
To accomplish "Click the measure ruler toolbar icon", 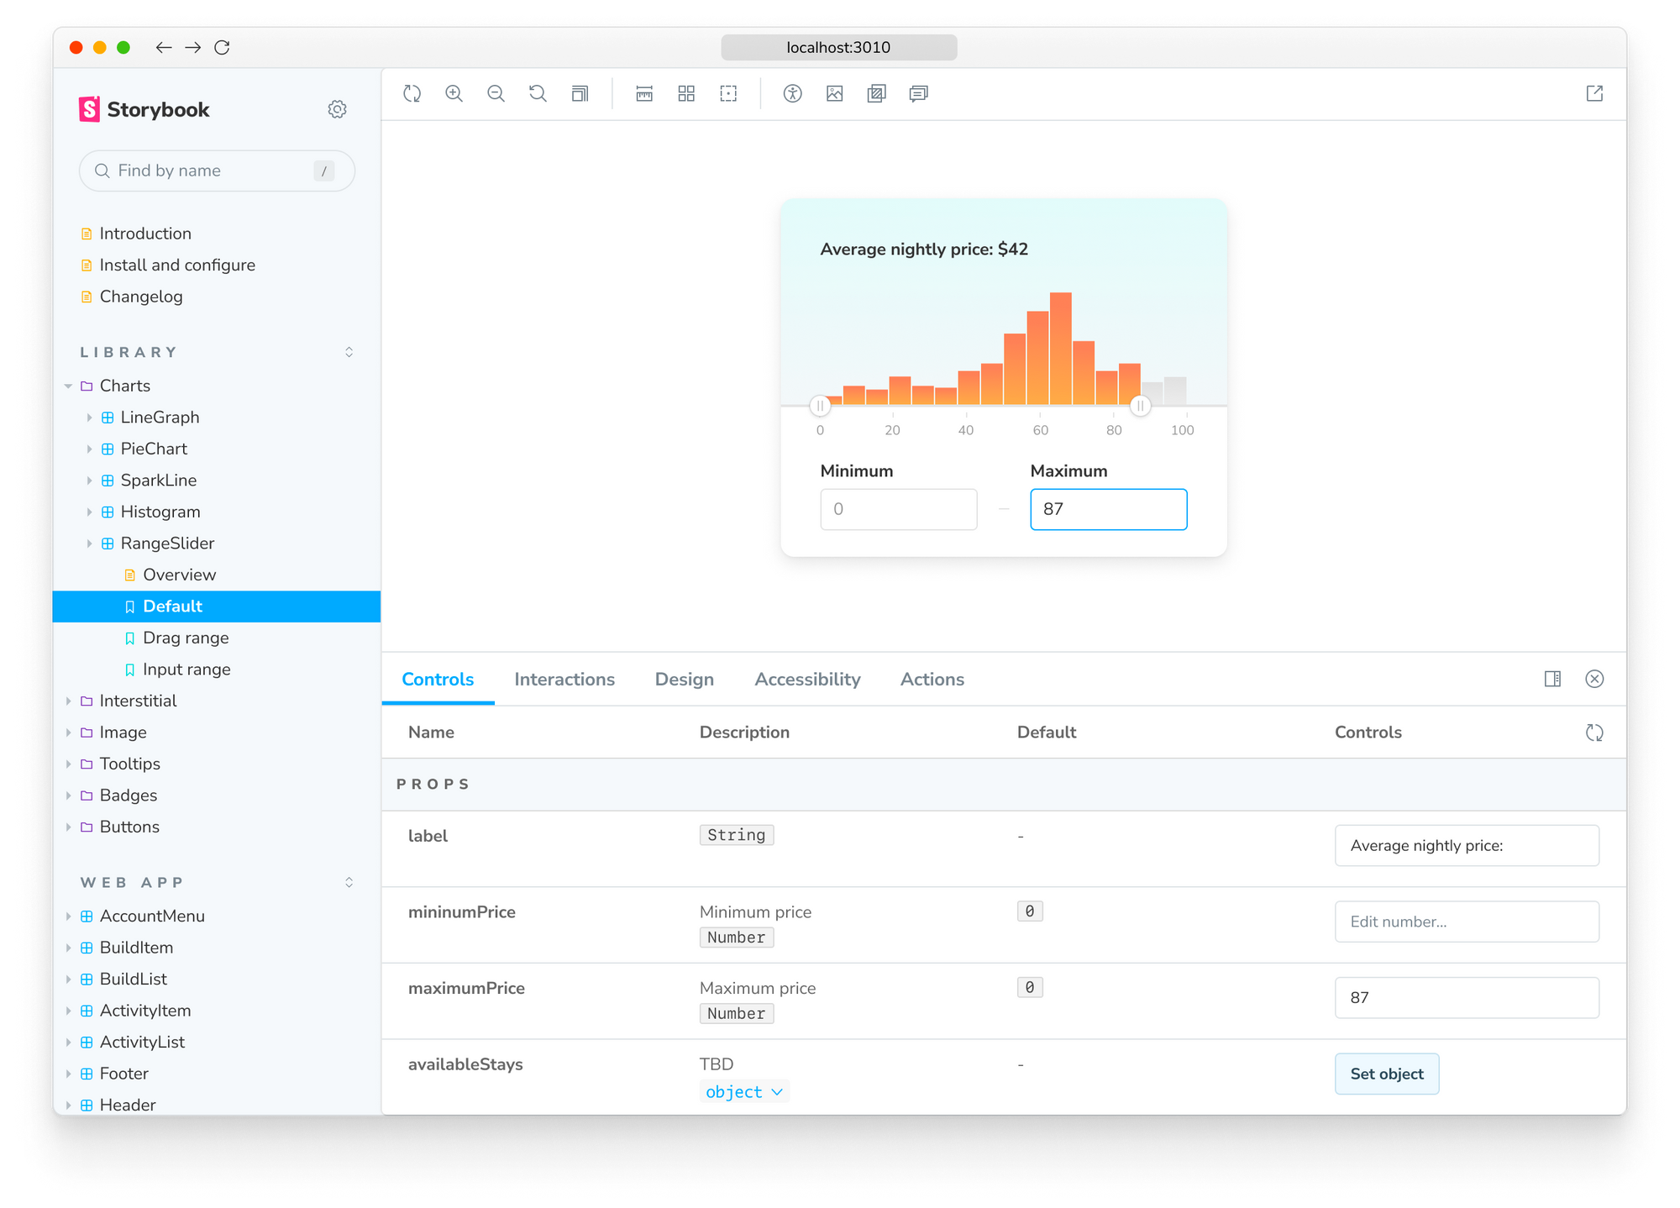I will [644, 94].
